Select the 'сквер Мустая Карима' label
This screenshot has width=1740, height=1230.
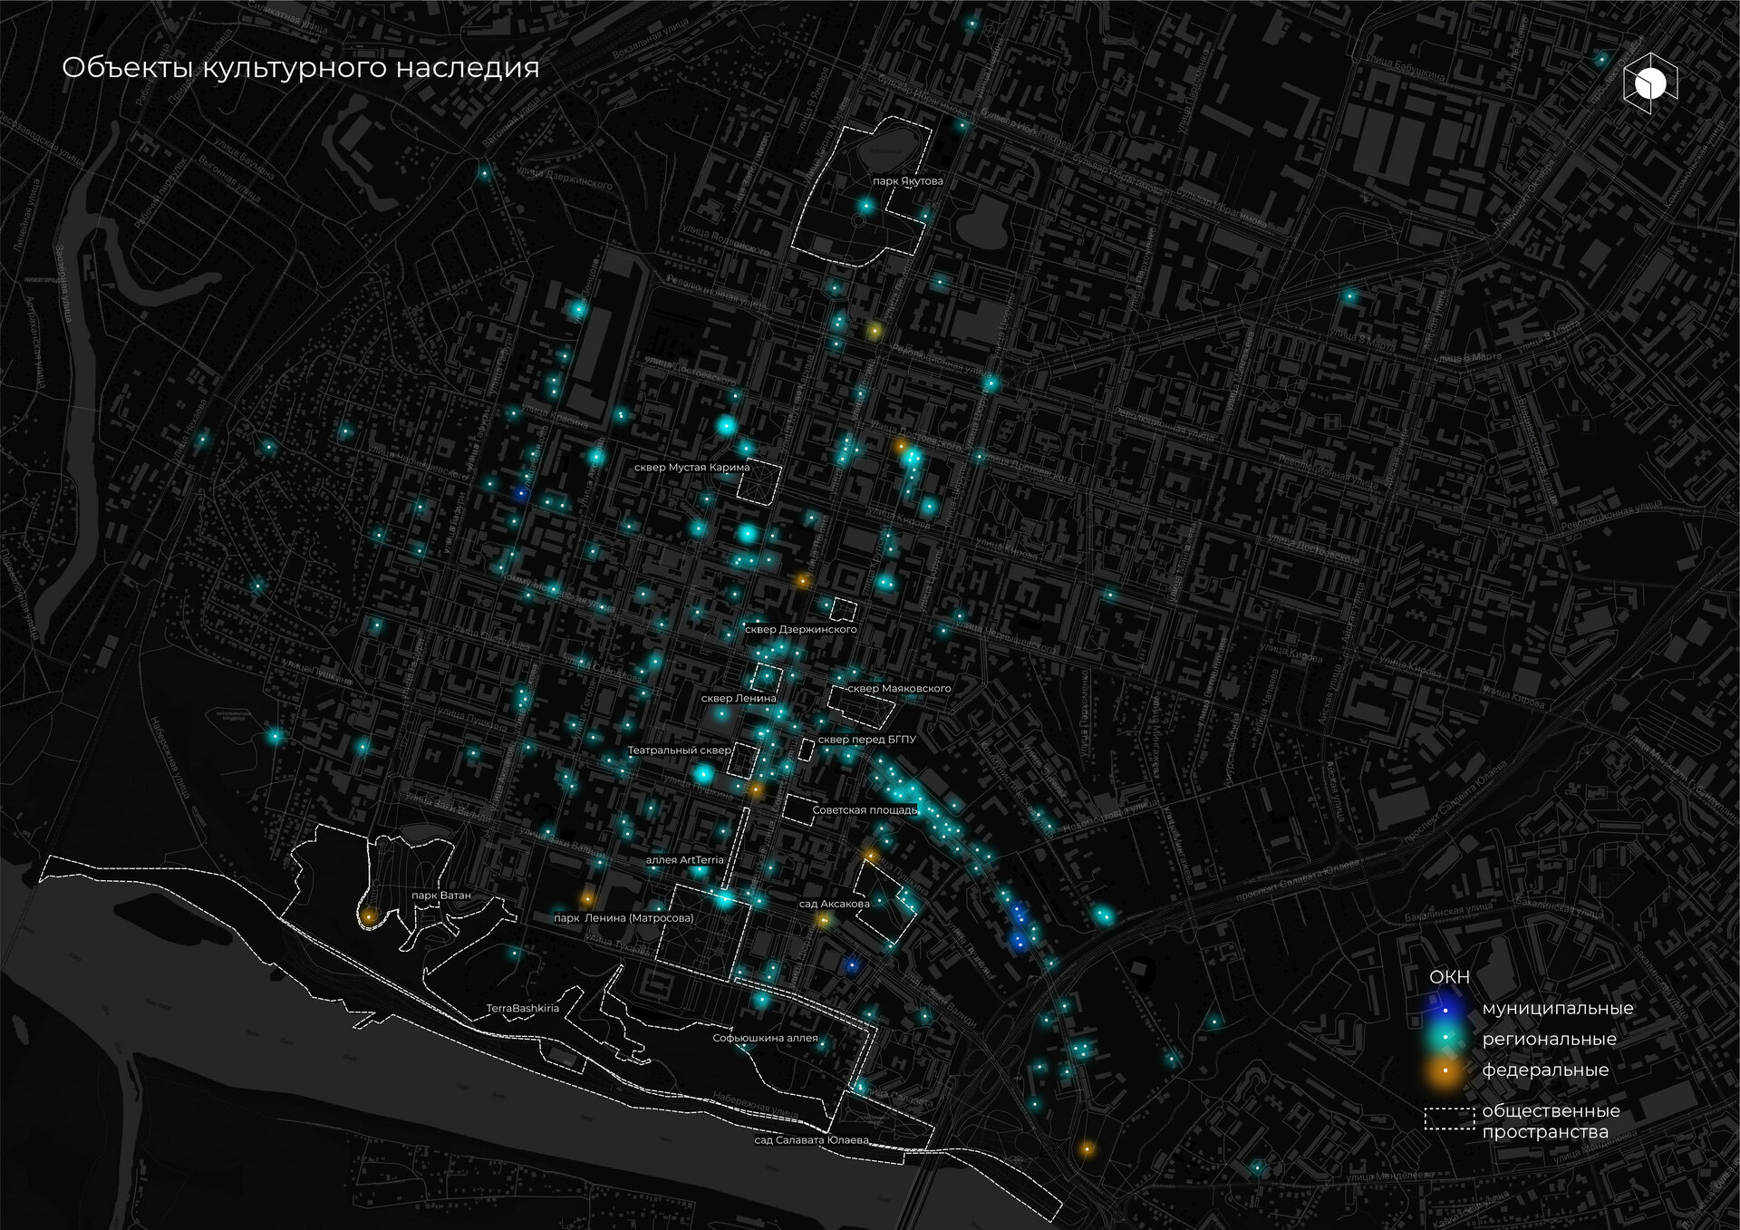[691, 468]
